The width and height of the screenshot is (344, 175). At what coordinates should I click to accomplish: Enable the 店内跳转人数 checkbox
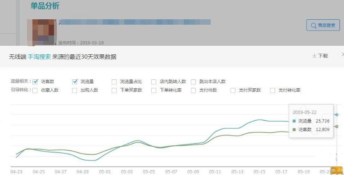click(154, 82)
